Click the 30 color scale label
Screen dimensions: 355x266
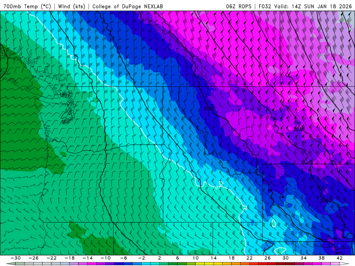(x=285, y=258)
